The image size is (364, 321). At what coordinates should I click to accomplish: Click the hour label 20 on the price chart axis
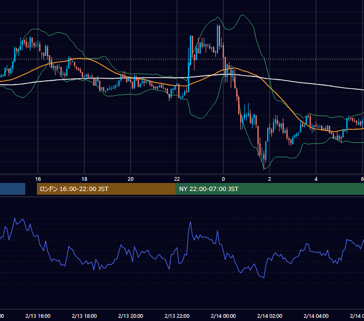tap(131, 179)
